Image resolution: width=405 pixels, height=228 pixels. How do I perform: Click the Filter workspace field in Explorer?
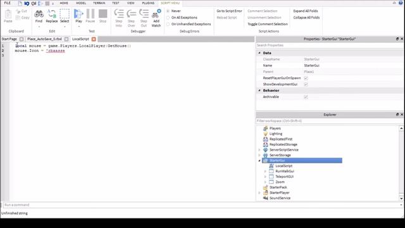tap(330, 121)
